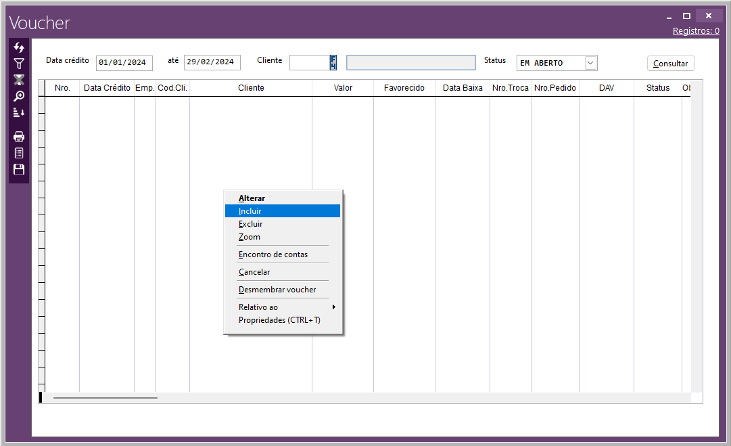Print the voucher list via printer icon
731x446 pixels.
tap(19, 137)
